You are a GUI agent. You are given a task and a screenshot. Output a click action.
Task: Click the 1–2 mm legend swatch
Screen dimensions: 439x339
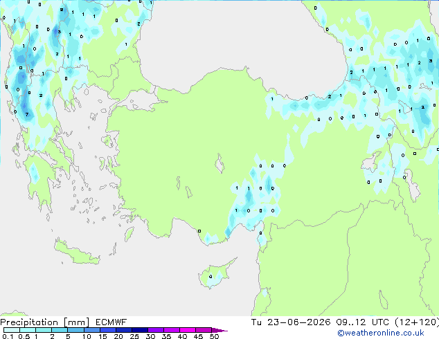coord(44,330)
